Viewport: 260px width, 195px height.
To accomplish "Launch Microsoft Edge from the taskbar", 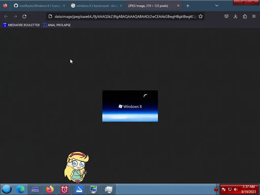I will click(20, 189).
